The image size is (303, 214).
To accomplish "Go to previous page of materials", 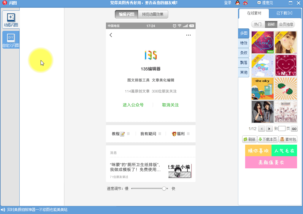I will 261,129.
